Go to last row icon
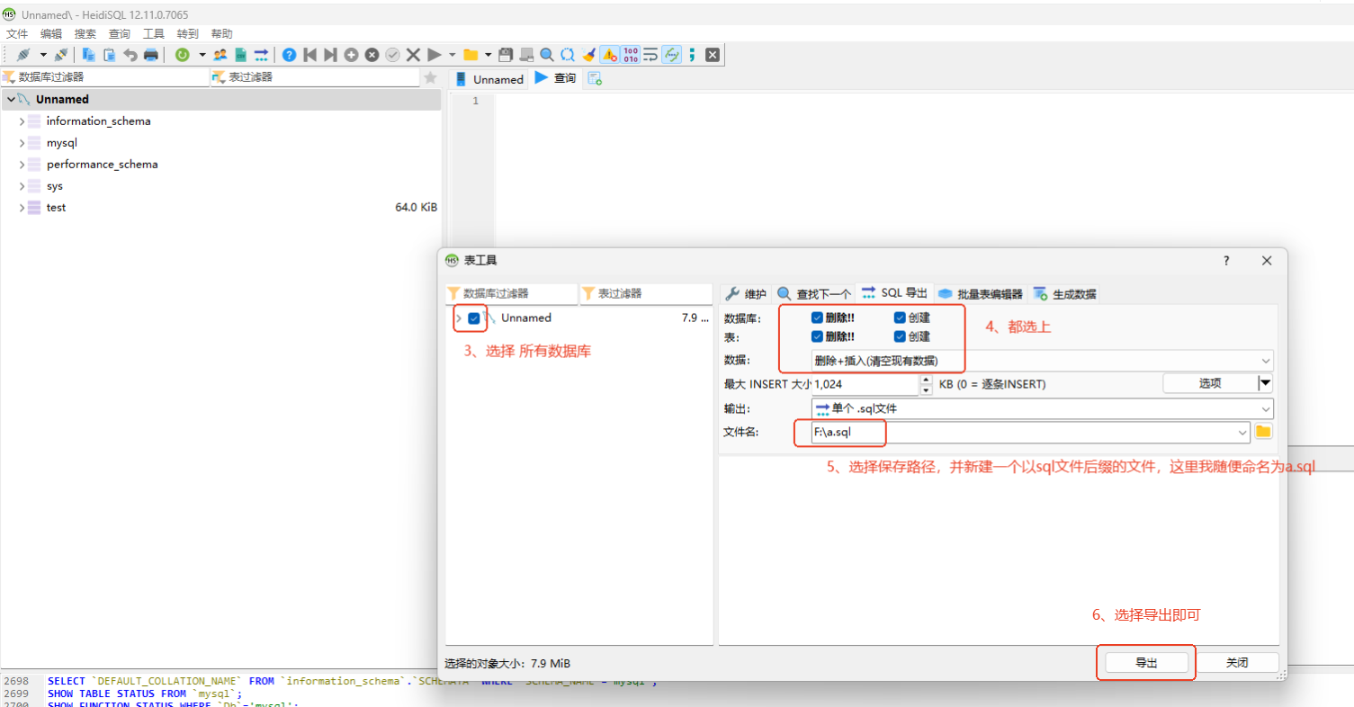The width and height of the screenshot is (1354, 707). pos(330,55)
